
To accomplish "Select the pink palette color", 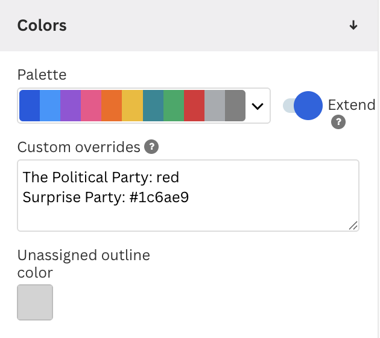I will pyautogui.click(x=91, y=106).
